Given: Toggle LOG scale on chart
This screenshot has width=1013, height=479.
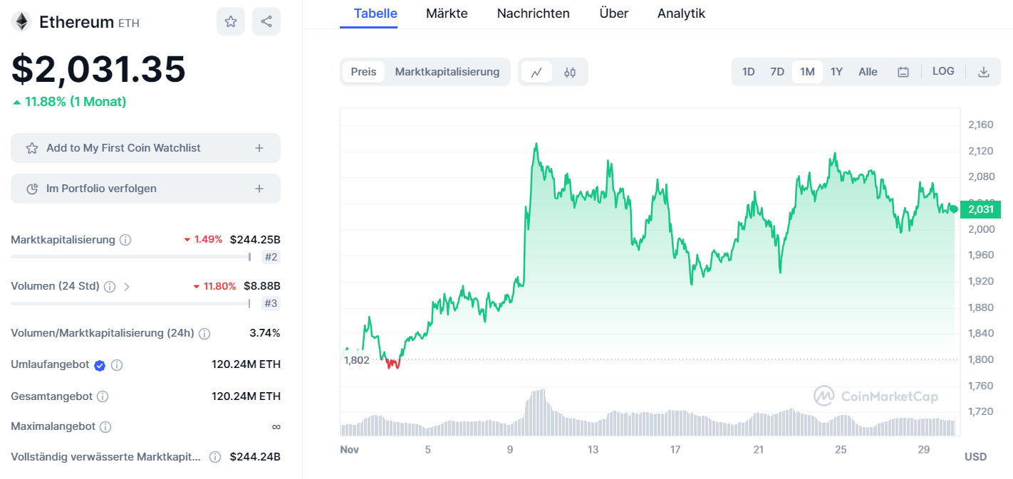Looking at the screenshot, I should [943, 71].
